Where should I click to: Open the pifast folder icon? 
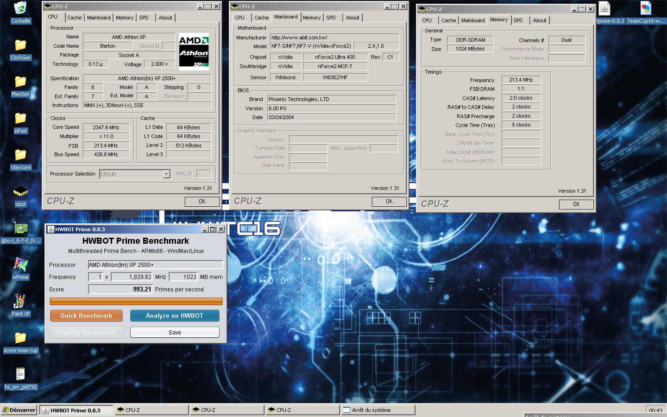(x=20, y=118)
